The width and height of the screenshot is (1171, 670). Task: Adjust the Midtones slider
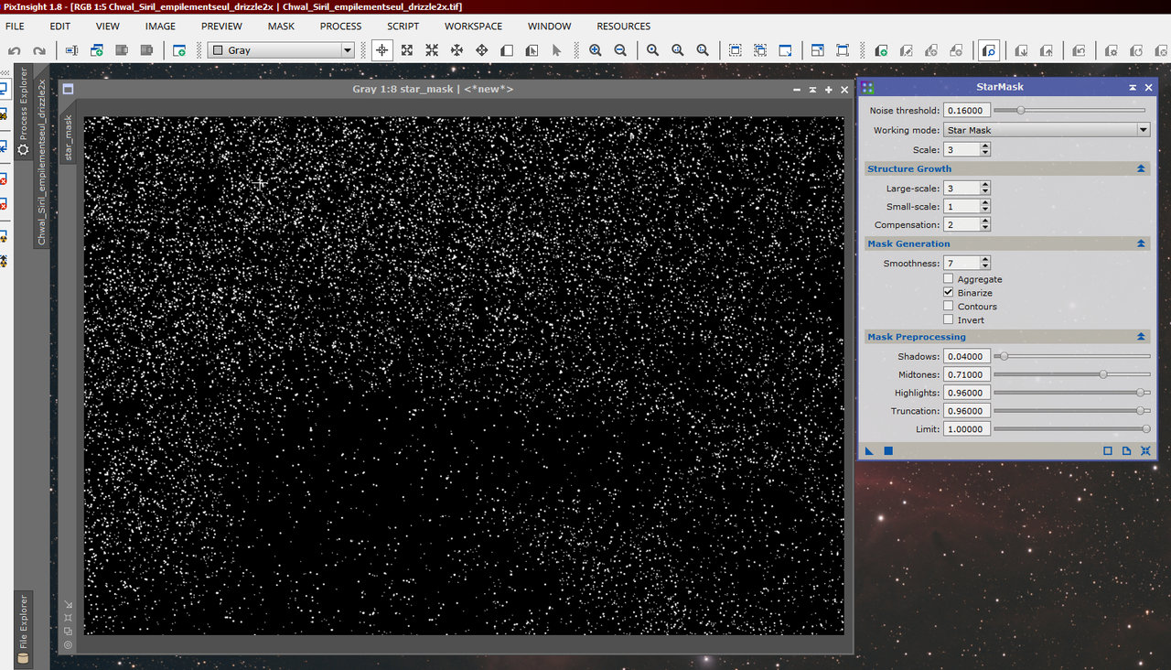(x=1072, y=374)
